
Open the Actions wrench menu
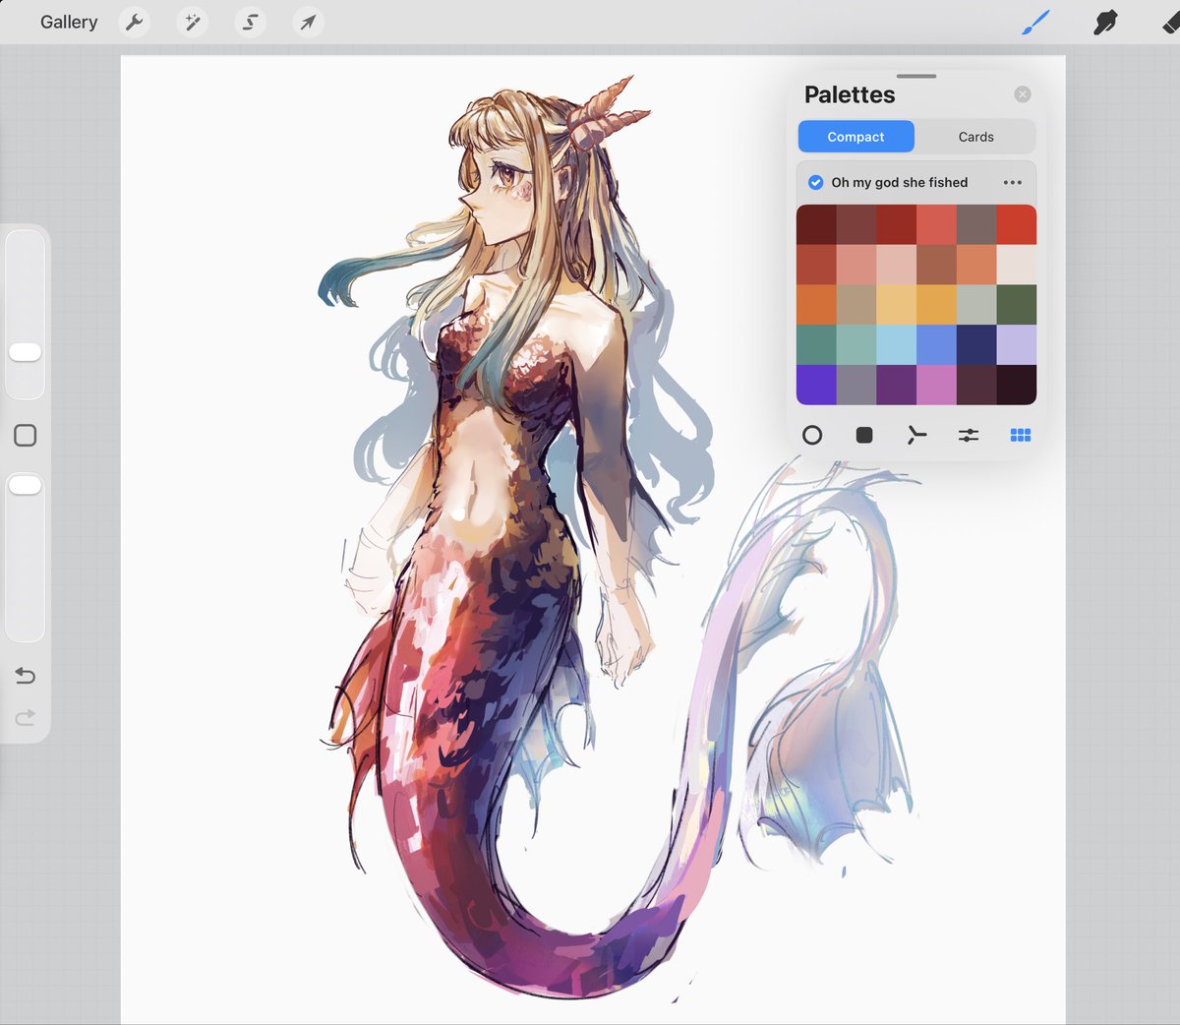pyautogui.click(x=135, y=22)
